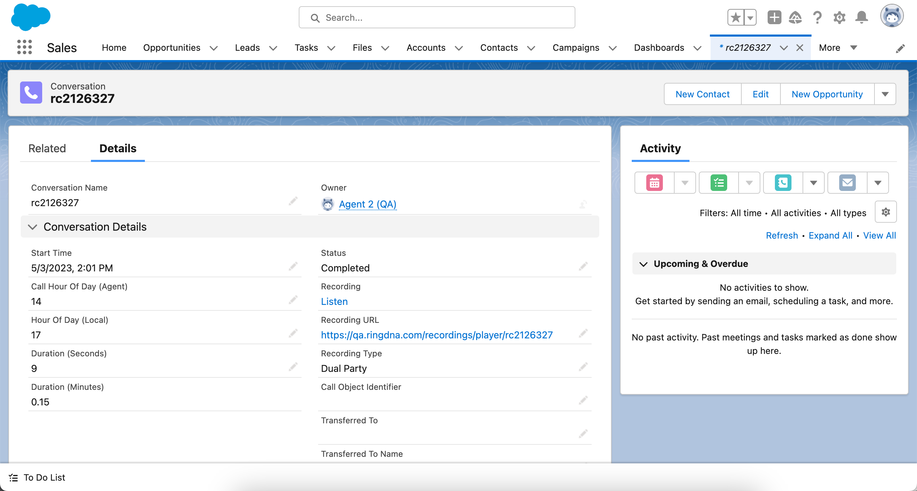Open activity timeline filter settings gear
917x491 pixels.
(x=885, y=212)
